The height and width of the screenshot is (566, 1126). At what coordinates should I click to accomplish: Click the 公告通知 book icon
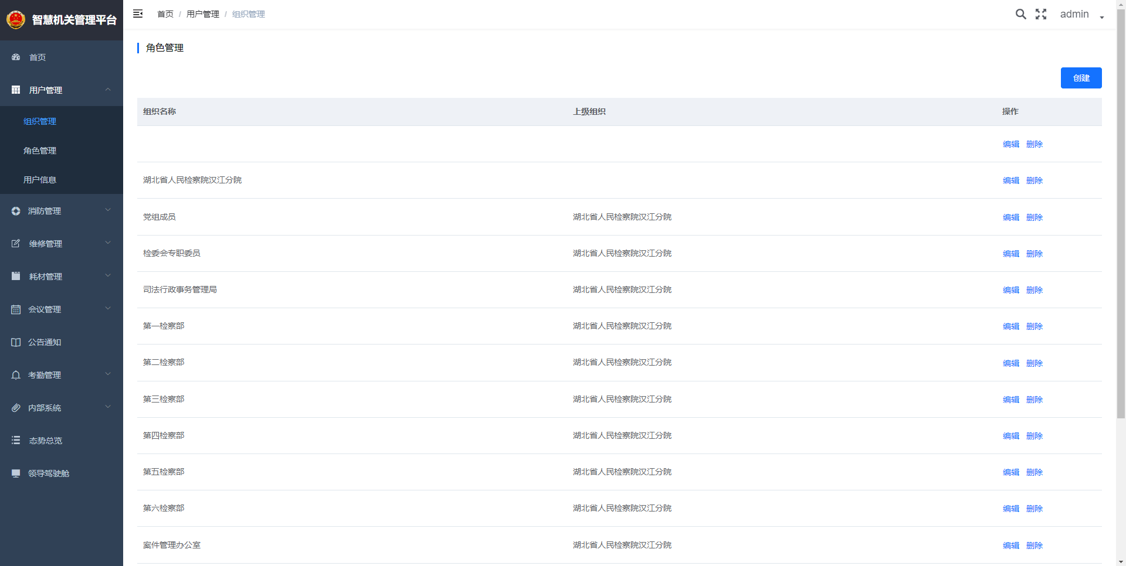(x=16, y=342)
